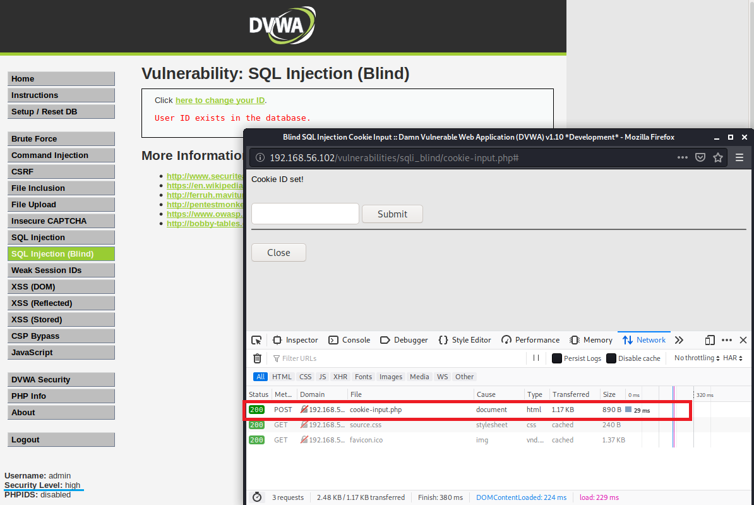754x505 pixels.
Task: Open the securiteam link in More Information
Action: pyautogui.click(x=205, y=176)
